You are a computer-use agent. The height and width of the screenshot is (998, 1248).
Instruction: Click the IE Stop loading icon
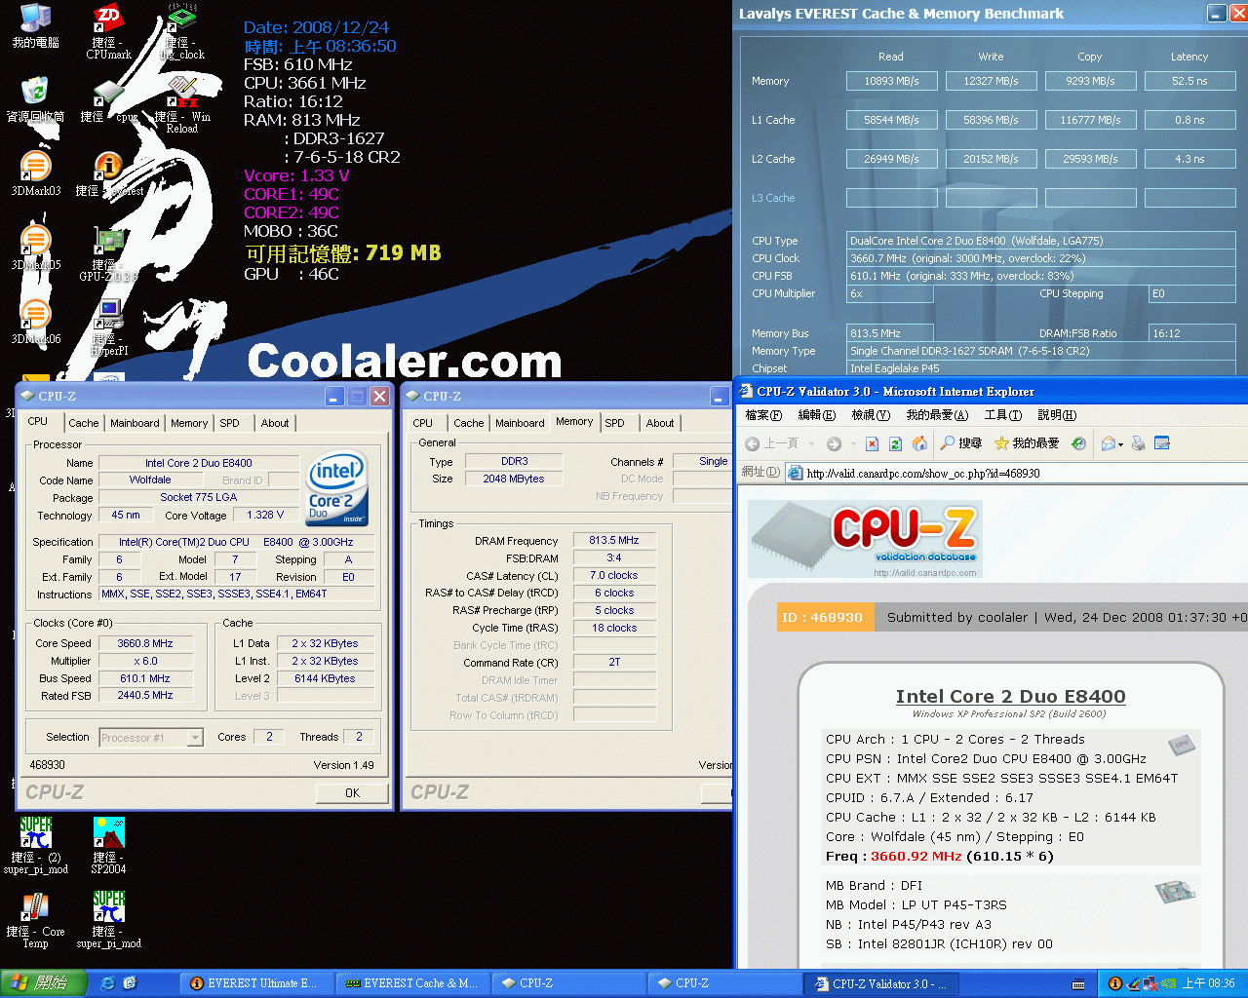pos(872,443)
